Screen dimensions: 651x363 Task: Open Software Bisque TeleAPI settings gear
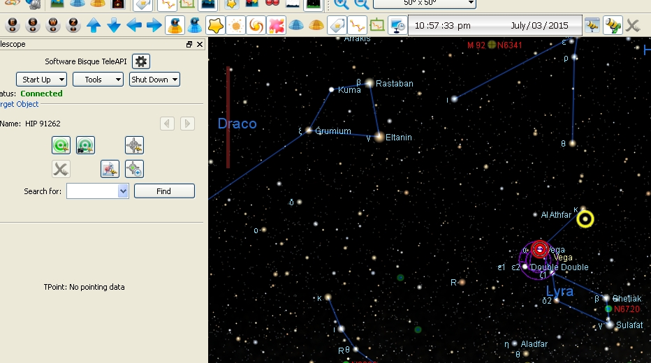point(140,61)
